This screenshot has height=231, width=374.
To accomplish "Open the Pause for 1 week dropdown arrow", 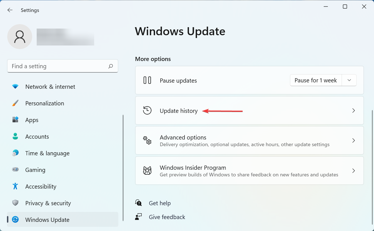I will (349, 80).
